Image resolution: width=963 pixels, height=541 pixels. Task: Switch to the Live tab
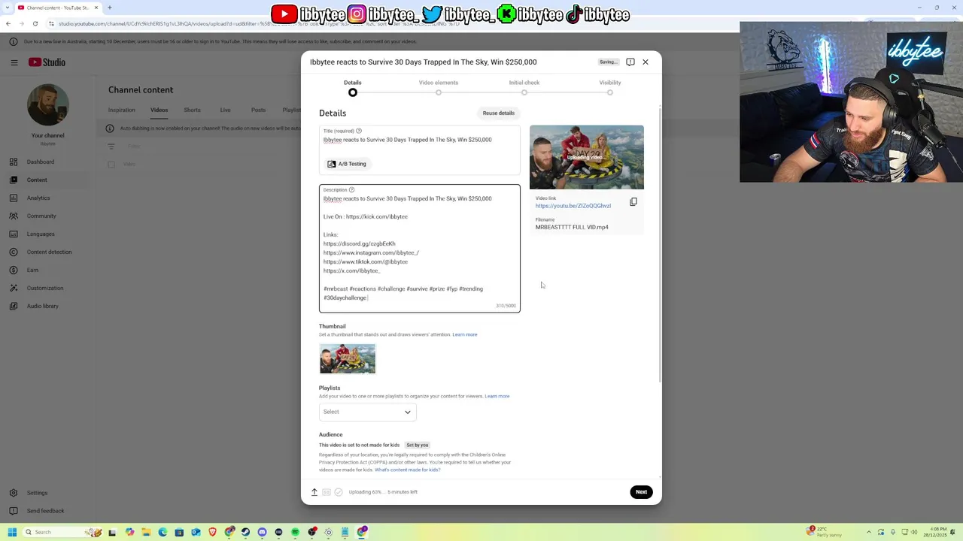pyautogui.click(x=225, y=110)
